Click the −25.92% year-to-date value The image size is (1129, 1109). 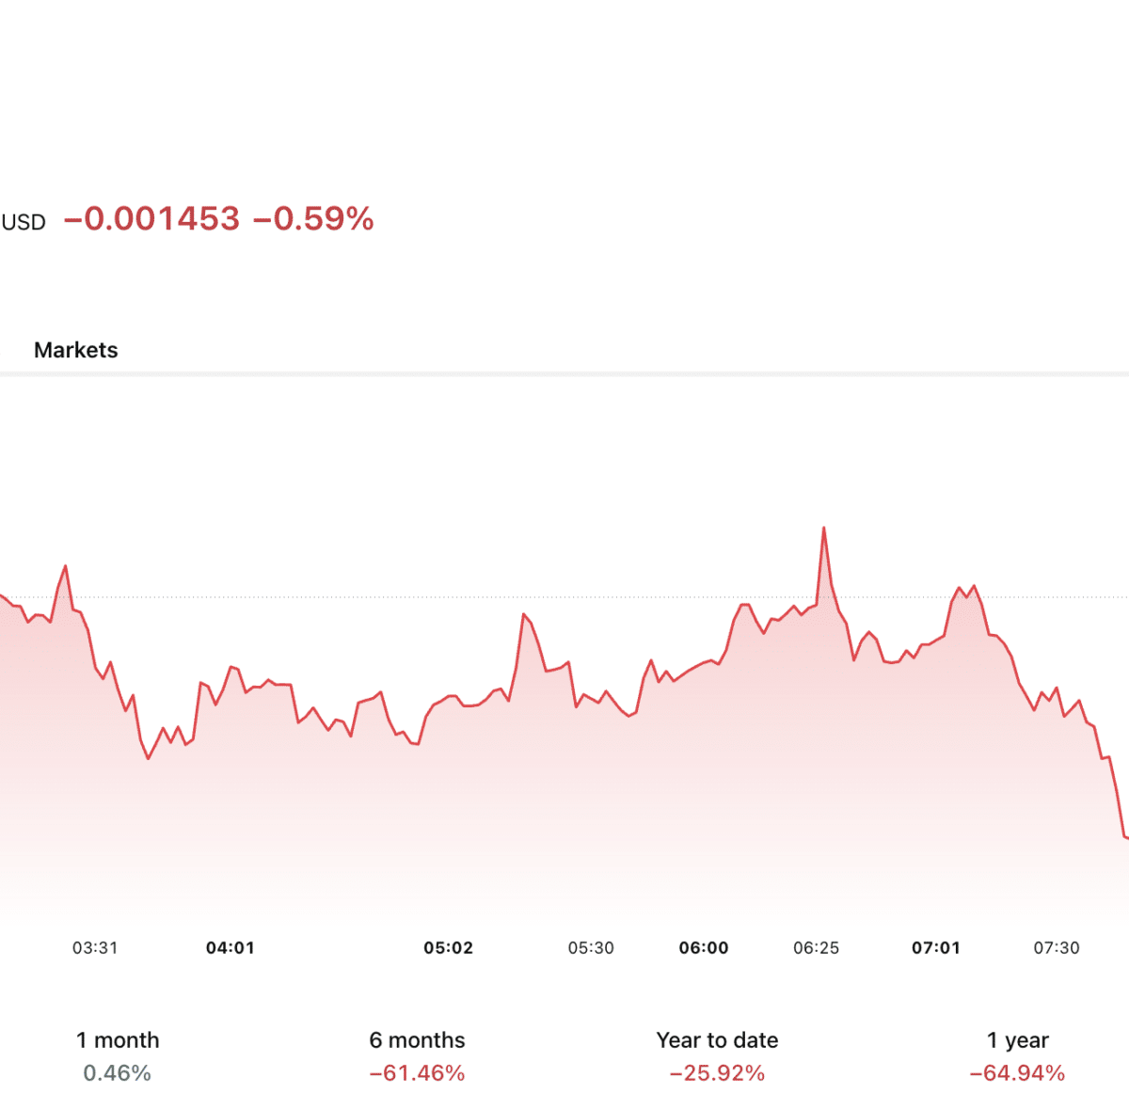(717, 1073)
